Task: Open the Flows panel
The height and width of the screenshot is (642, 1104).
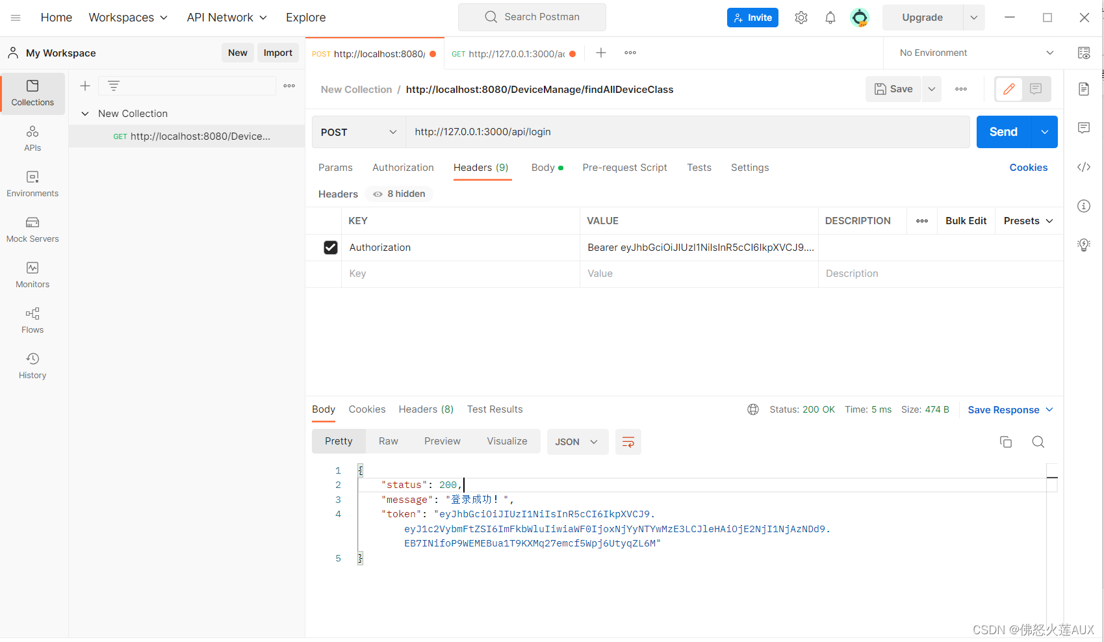Action: tap(32, 320)
